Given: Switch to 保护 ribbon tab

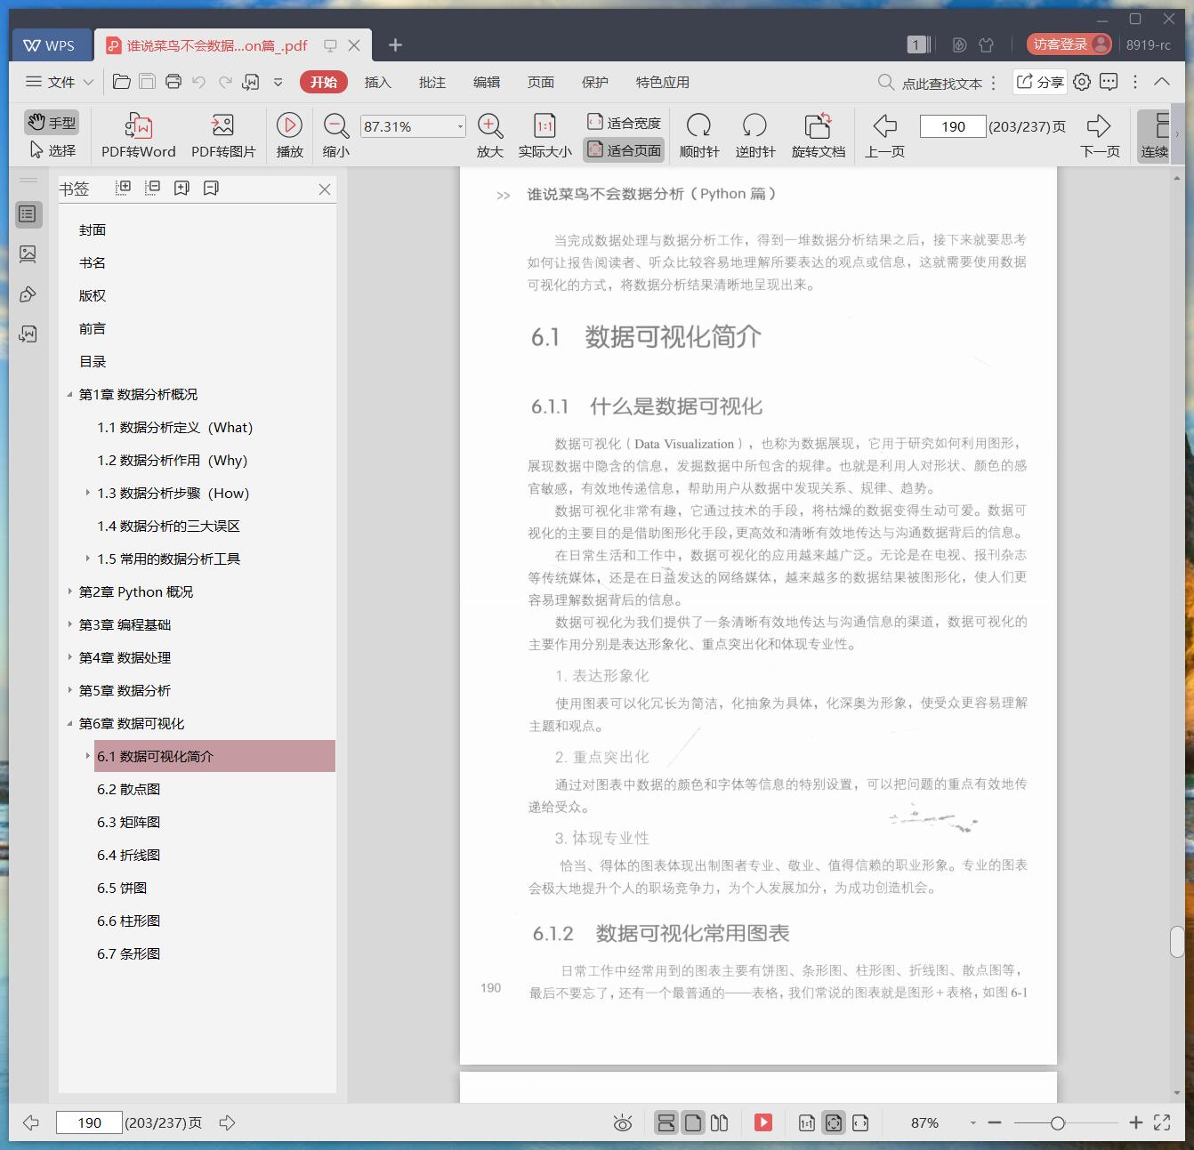Looking at the screenshot, I should coord(594,82).
